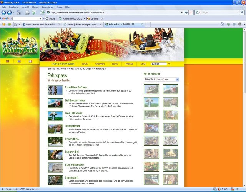The image size is (246, 192).
Task: Switch to the onride Thema anzeigen tab
Action: pos(83,25)
